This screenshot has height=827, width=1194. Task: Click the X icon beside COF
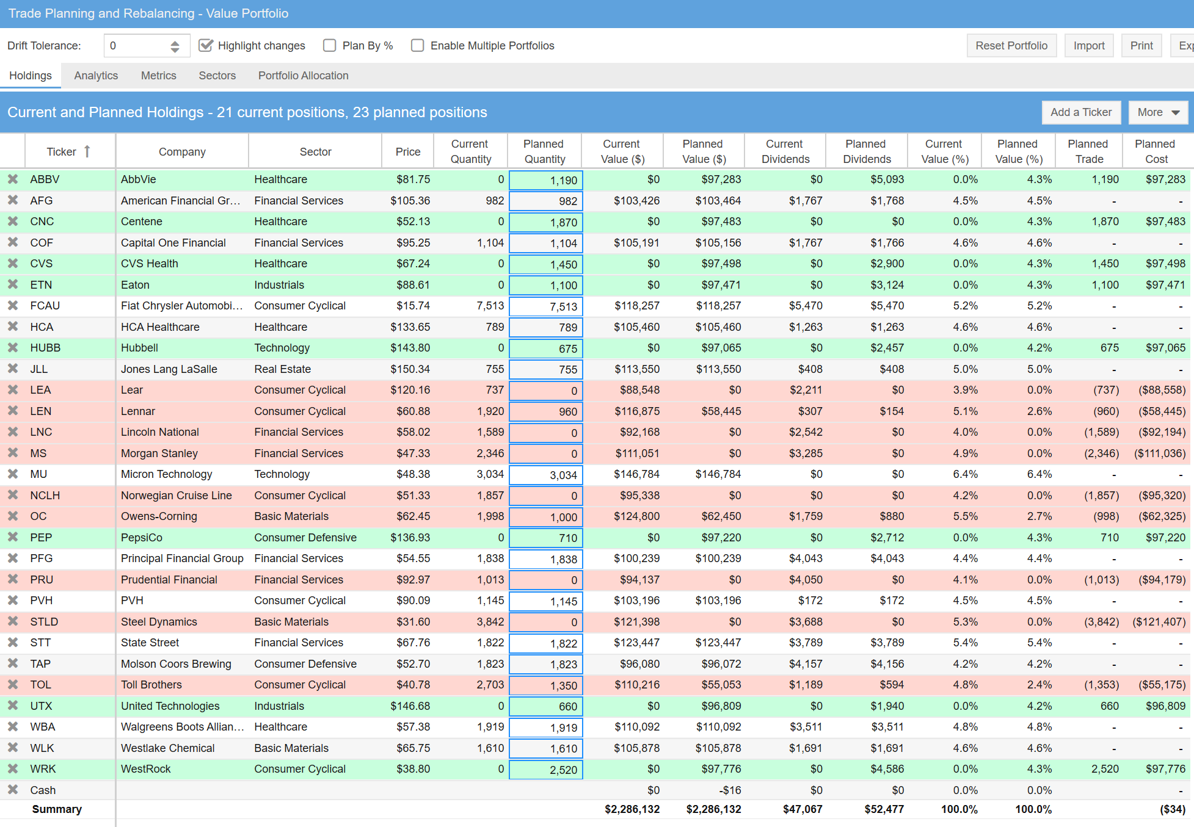(12, 242)
